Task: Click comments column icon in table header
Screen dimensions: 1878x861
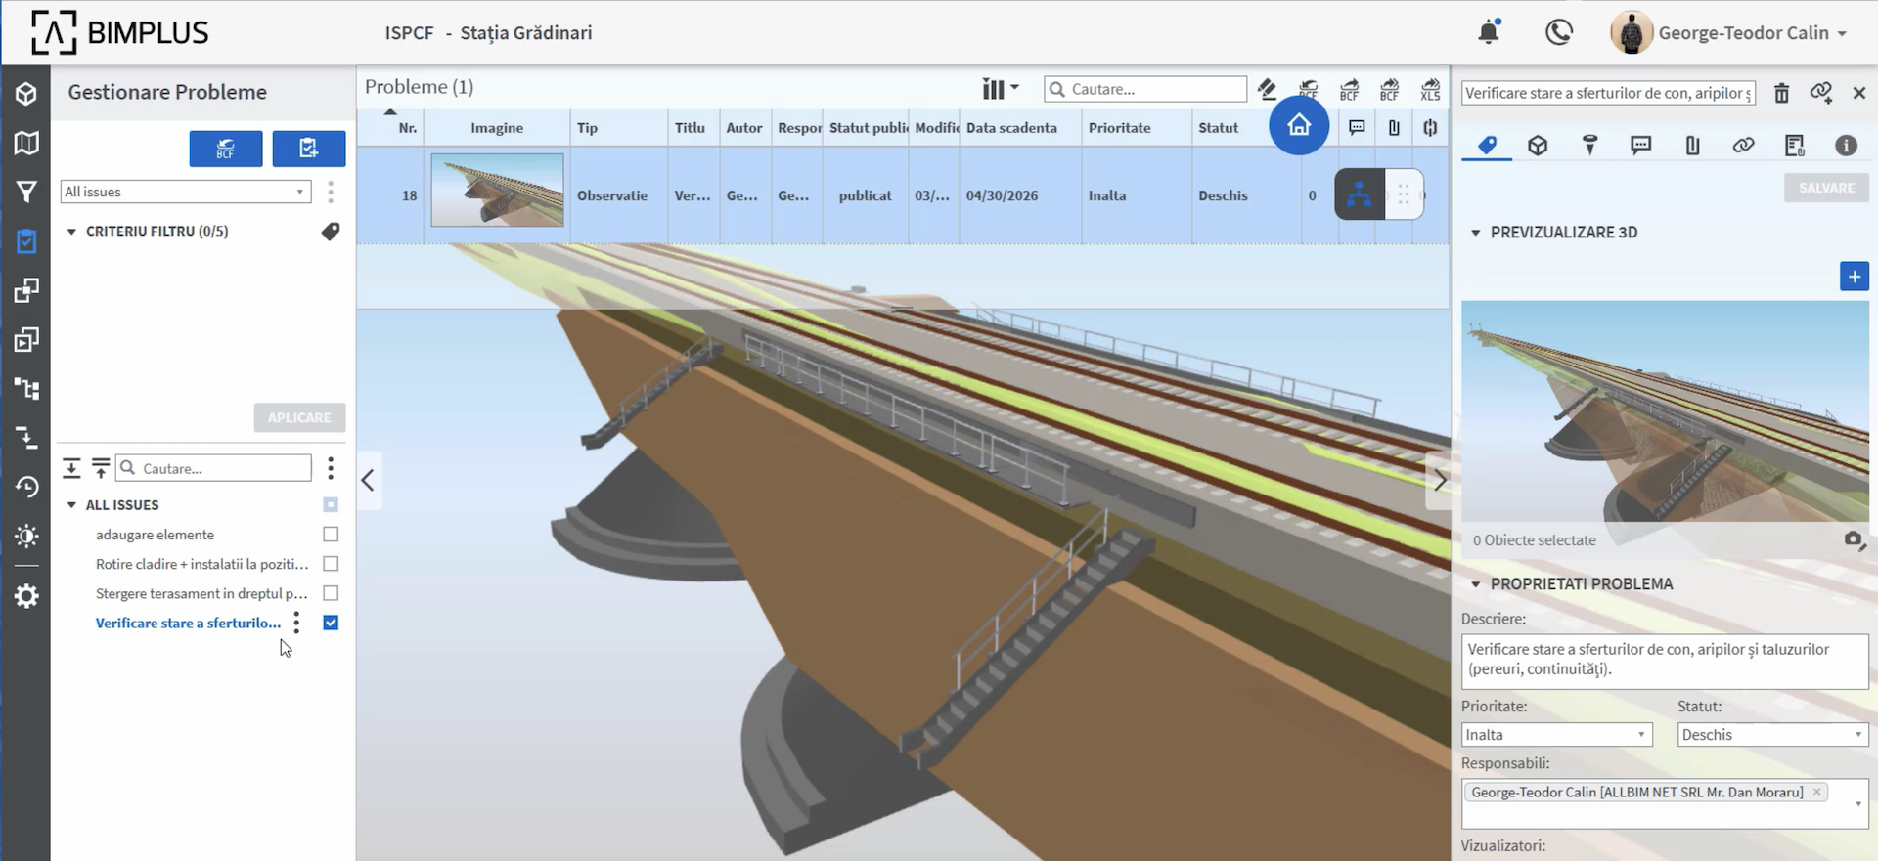Action: click(1357, 127)
